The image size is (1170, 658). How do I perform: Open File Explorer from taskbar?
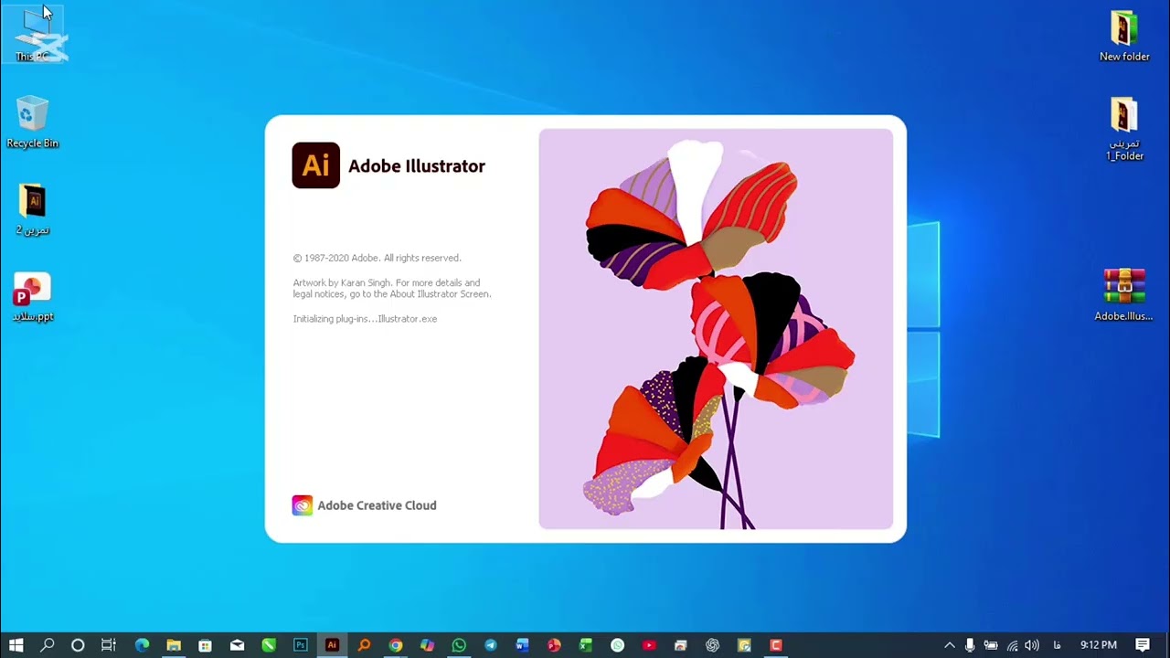[174, 645]
